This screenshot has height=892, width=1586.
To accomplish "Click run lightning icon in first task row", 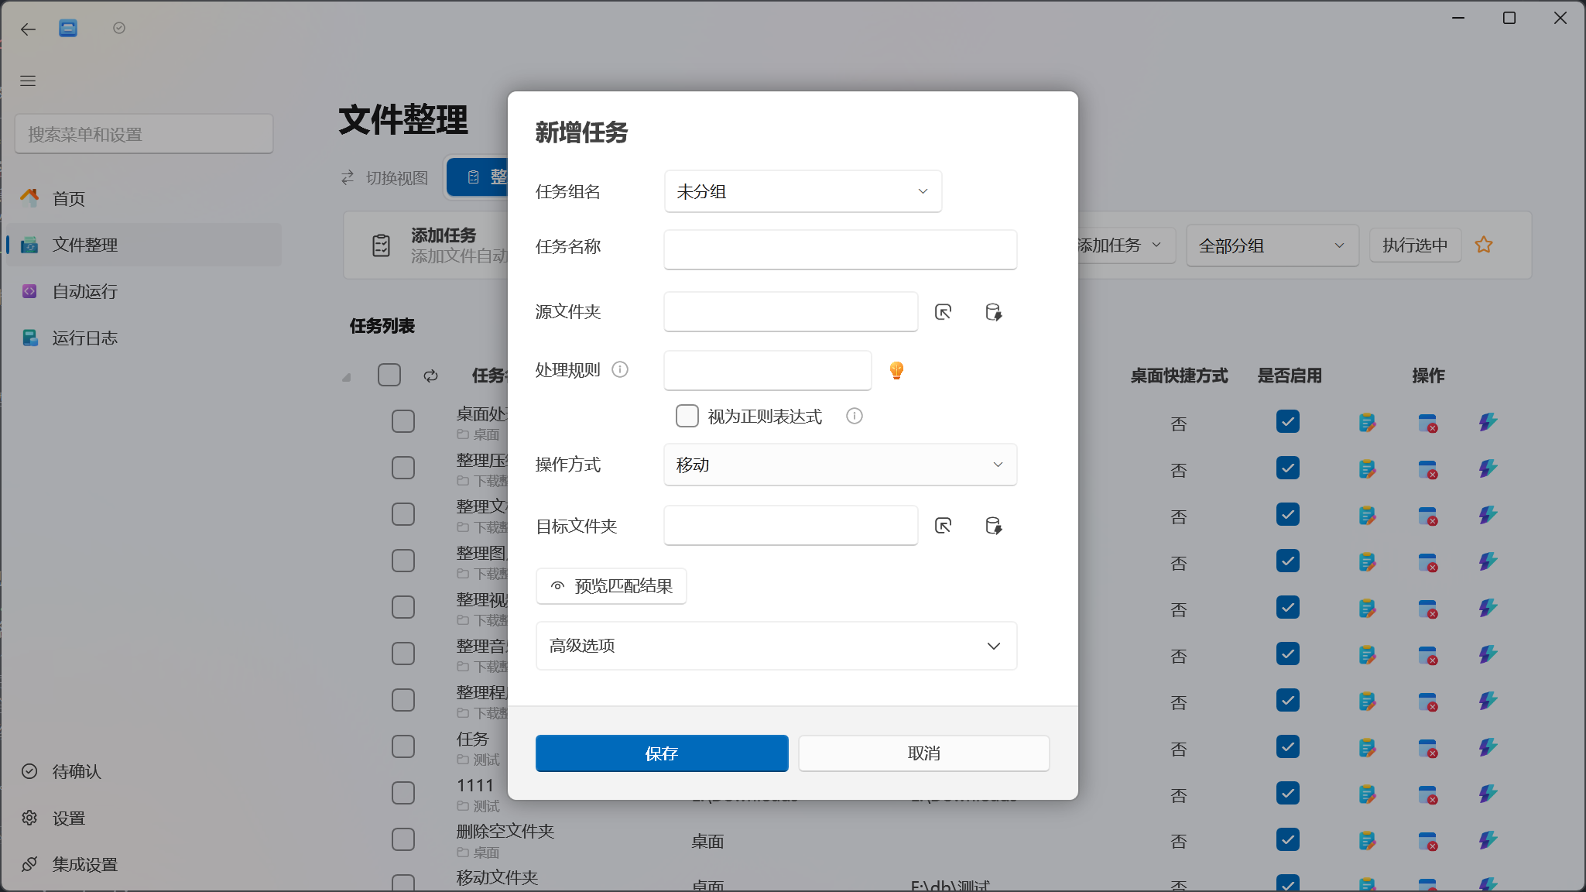I will 1488,422.
